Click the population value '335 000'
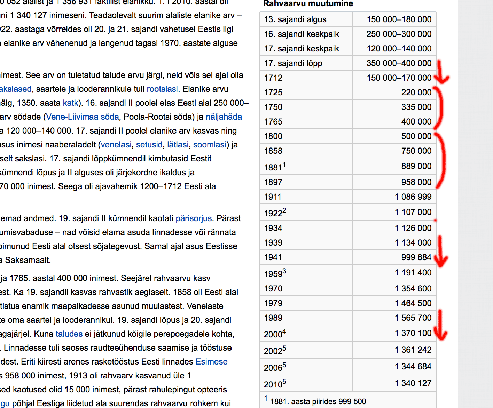This screenshot has width=493, height=408. point(416,107)
